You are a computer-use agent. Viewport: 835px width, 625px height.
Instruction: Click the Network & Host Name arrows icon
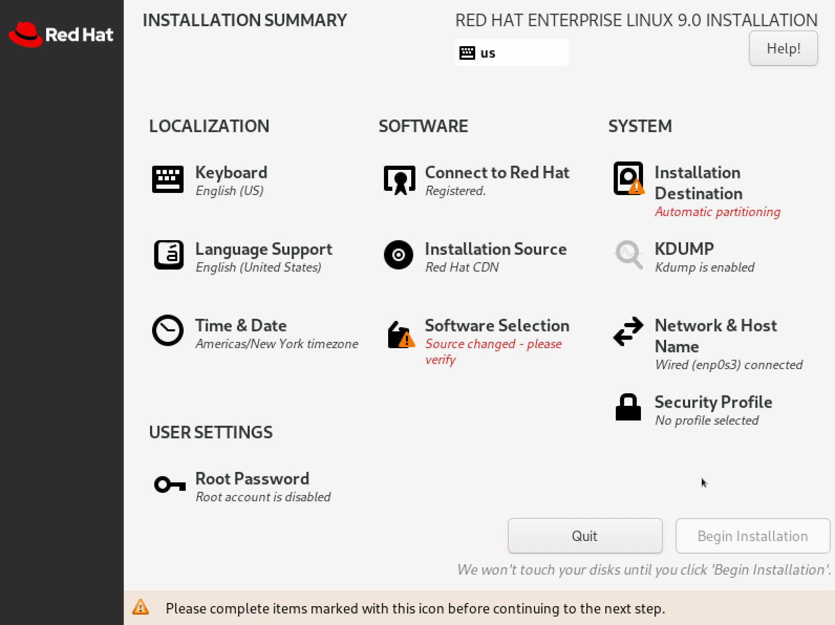pos(628,331)
